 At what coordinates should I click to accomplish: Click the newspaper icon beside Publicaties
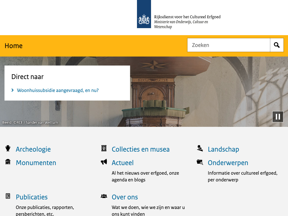8,196
